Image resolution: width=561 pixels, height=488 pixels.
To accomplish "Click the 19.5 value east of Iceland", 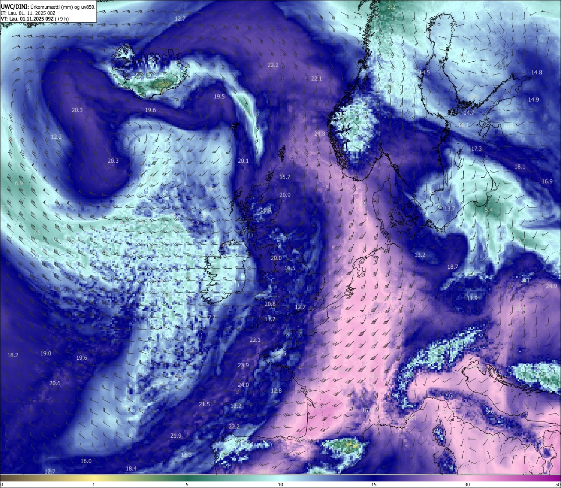I will click(219, 96).
